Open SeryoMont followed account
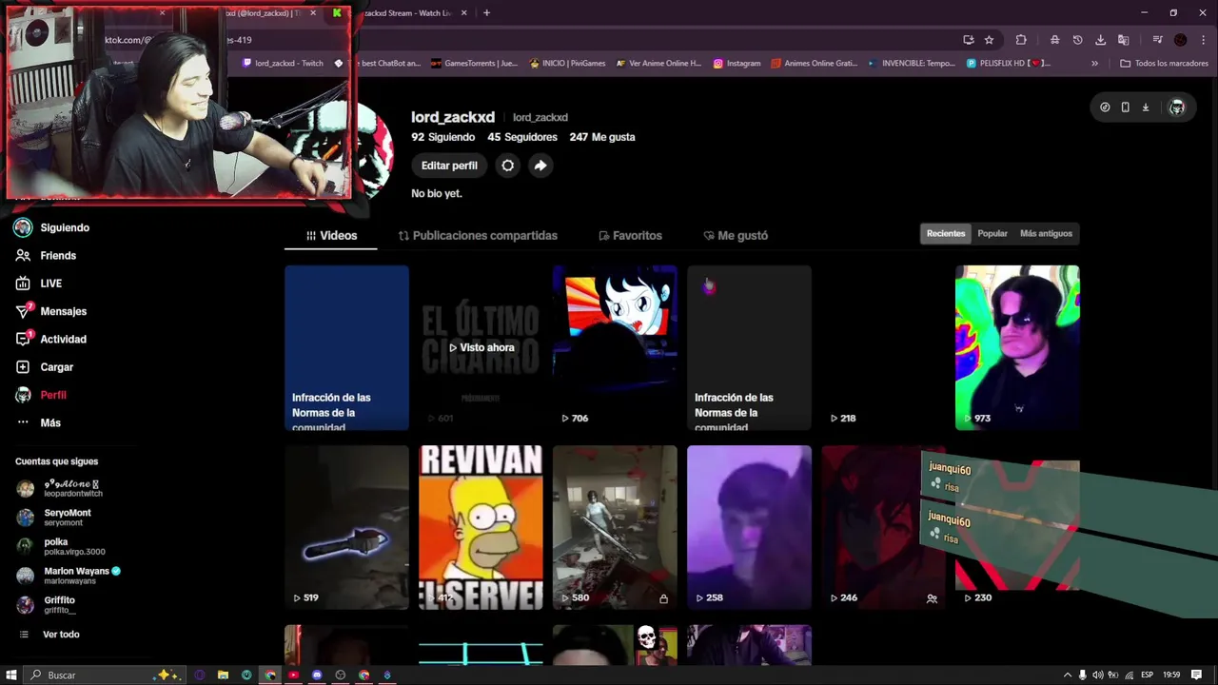 pos(67,518)
